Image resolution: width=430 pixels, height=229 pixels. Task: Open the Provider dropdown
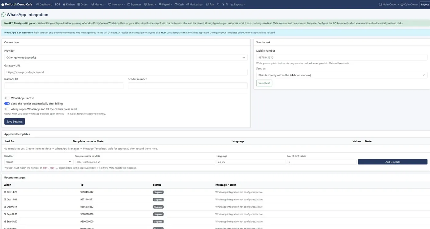[x=126, y=57]
